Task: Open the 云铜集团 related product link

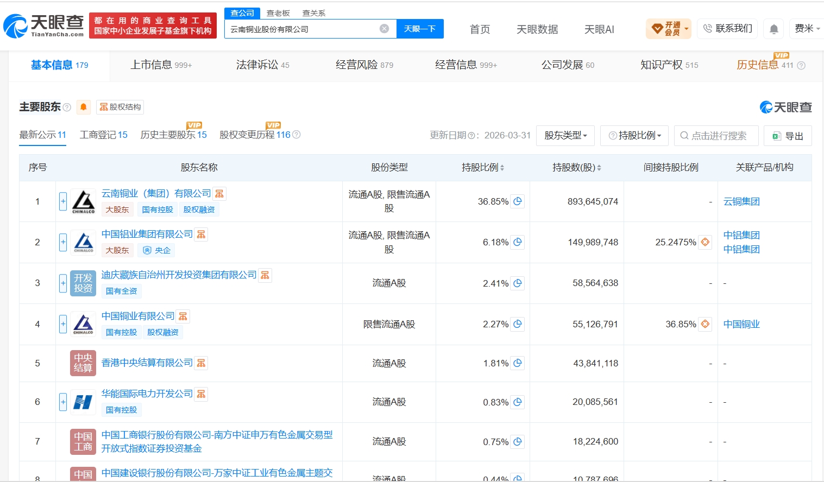Action: click(741, 201)
